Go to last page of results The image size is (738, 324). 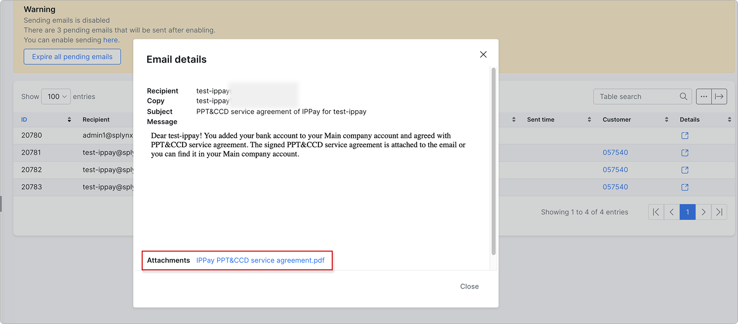point(719,212)
